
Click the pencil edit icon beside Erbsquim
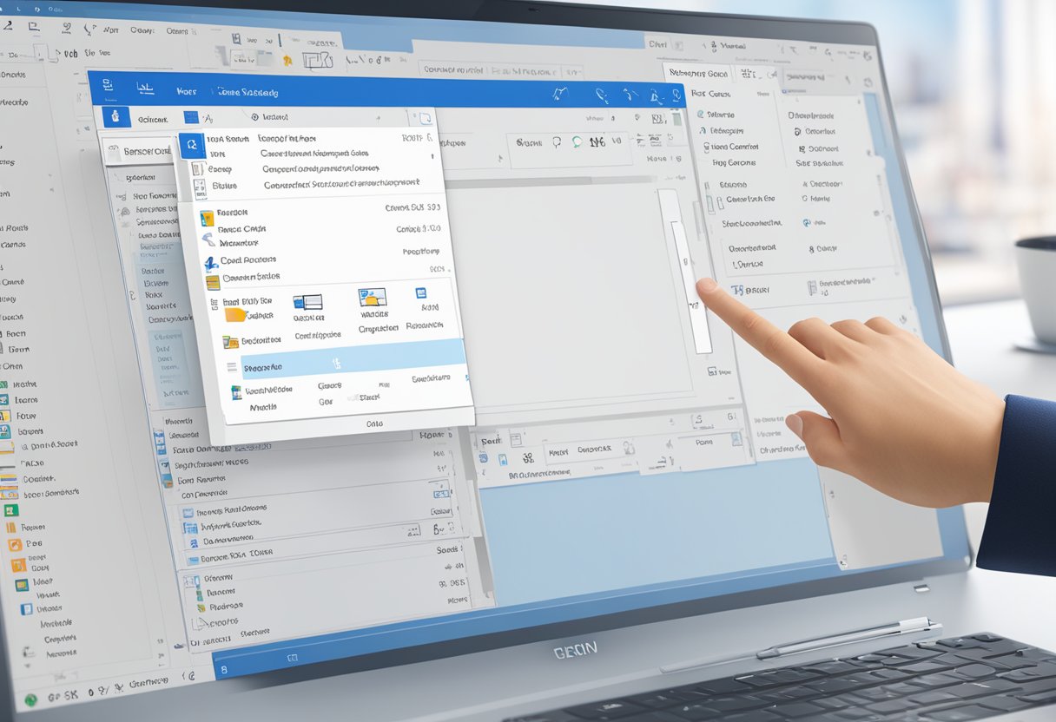click(702, 130)
